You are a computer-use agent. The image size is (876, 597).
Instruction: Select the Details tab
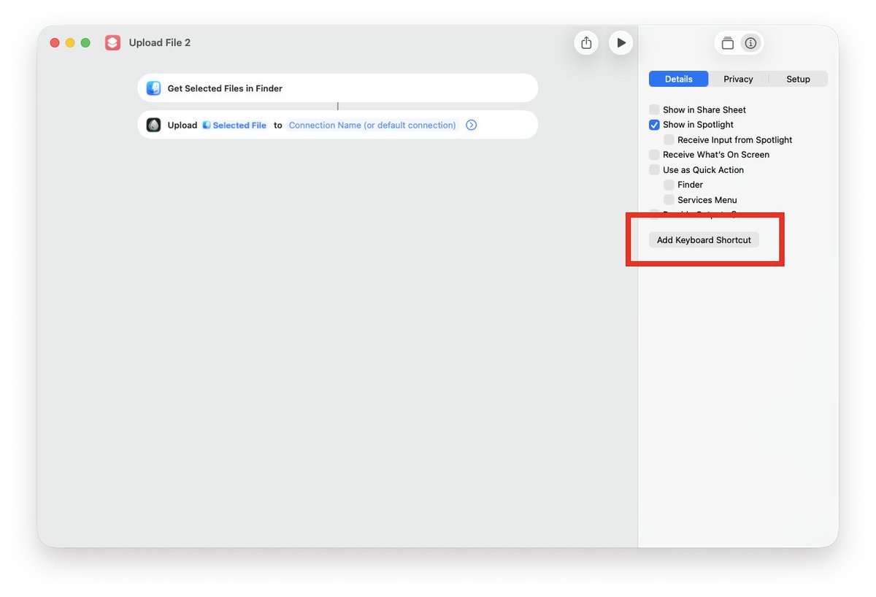678,79
